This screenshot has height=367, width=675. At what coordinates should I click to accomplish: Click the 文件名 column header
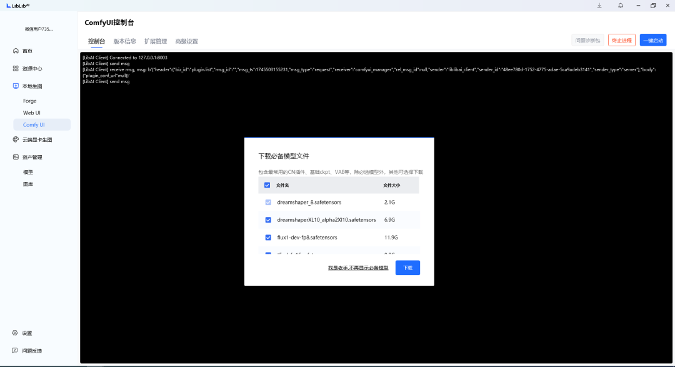point(282,185)
